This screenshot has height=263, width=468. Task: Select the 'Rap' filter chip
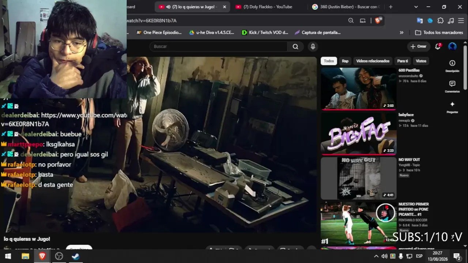tap(345, 61)
